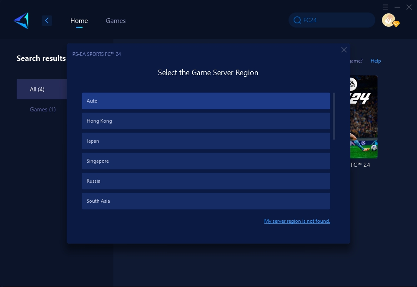This screenshot has height=287, width=417.
Task: Click the 'PS-EA SPORTS FC™ 24' dialog label
Action: [97, 54]
